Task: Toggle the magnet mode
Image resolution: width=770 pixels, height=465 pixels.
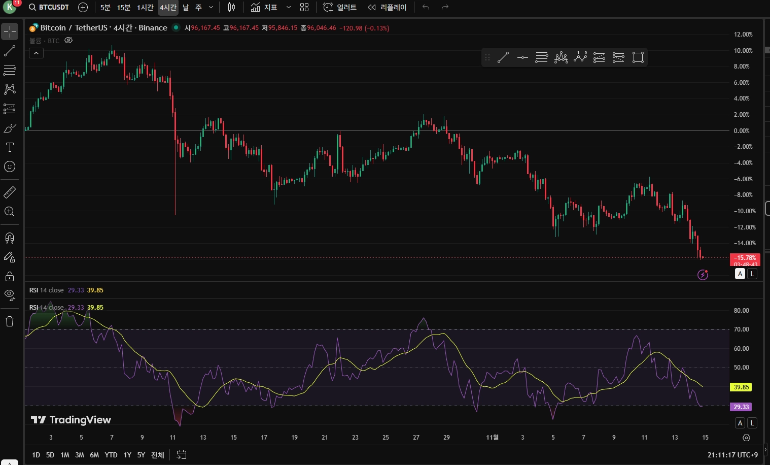Action: tap(10, 238)
